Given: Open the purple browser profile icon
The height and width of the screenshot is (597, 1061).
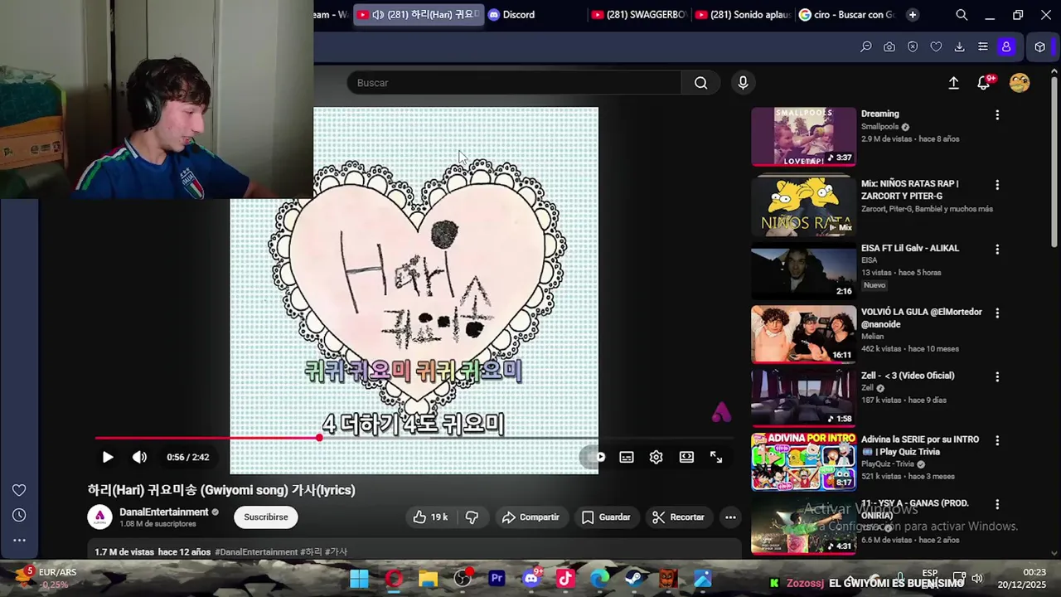Looking at the screenshot, I should [x=1006, y=47].
